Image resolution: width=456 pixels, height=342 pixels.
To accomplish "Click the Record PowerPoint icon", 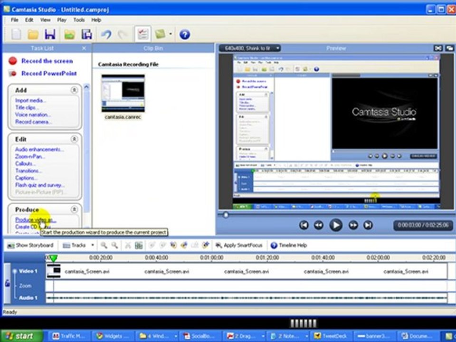I will (x=12, y=73).
